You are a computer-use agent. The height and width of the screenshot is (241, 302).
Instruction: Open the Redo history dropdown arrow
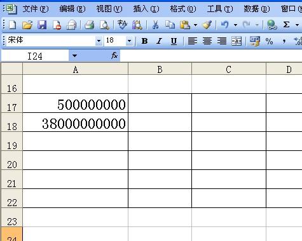pos(257,25)
